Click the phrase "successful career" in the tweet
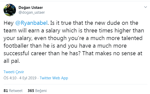This screenshot has width=150, height=94. click(25, 53)
